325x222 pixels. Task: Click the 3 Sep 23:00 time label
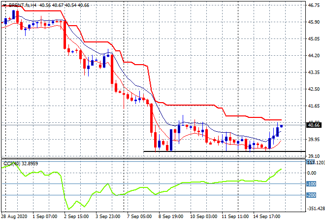108,217
